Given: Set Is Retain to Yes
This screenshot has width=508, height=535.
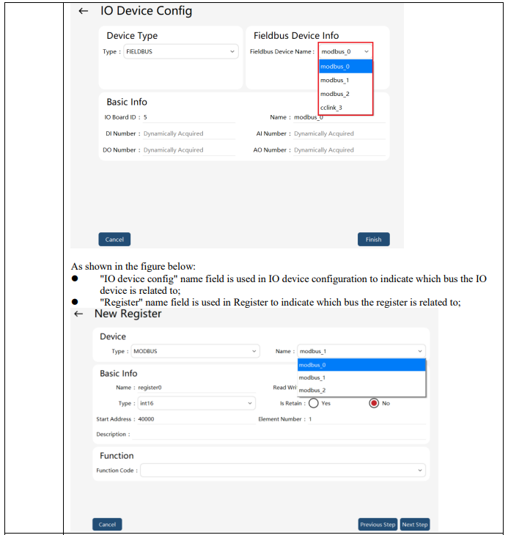Looking at the screenshot, I should click(314, 403).
